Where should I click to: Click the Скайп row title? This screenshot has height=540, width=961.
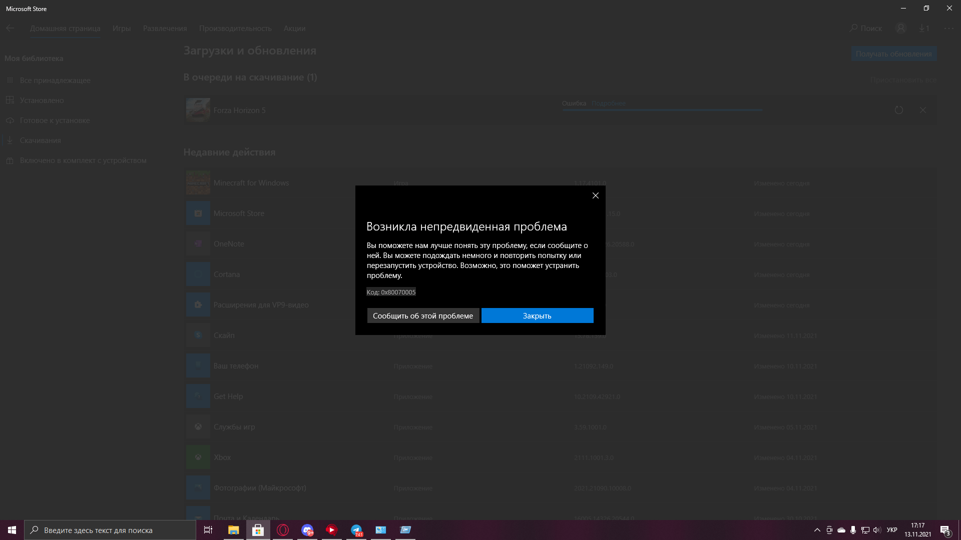click(224, 335)
